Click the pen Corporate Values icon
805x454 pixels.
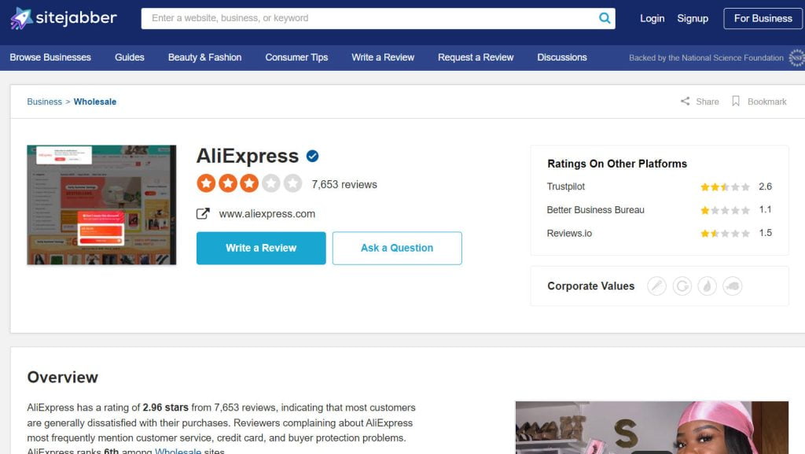(657, 286)
